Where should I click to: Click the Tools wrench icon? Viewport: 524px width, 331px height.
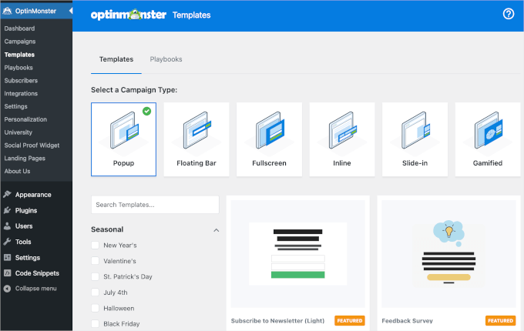(x=8, y=242)
